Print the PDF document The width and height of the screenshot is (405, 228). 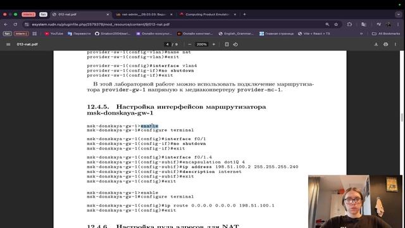coord(385,44)
